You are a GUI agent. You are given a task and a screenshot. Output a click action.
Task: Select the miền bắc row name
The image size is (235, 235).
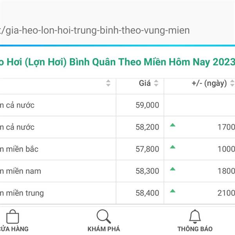click(19, 149)
